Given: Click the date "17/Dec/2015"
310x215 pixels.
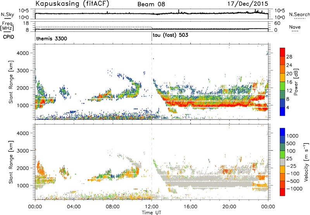Looking at the screenshot, I should [248, 3].
